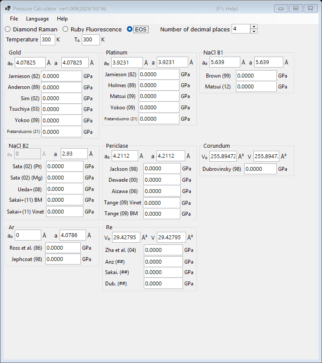This screenshot has height=363, width=322.
Task: Click the Re V₀ volume field
Action: click(126, 237)
